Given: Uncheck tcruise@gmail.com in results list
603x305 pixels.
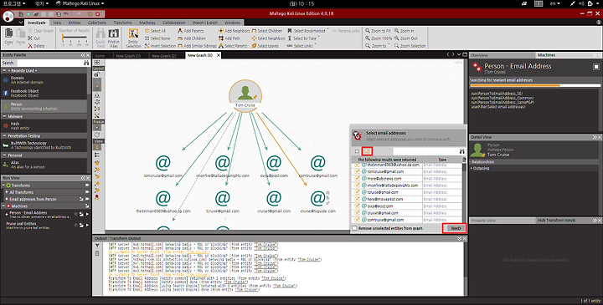Looking at the screenshot, I should click(358, 192).
